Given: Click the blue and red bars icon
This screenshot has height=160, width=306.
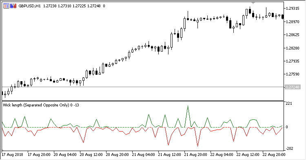Looking at the screenshot, I should point(13,6).
